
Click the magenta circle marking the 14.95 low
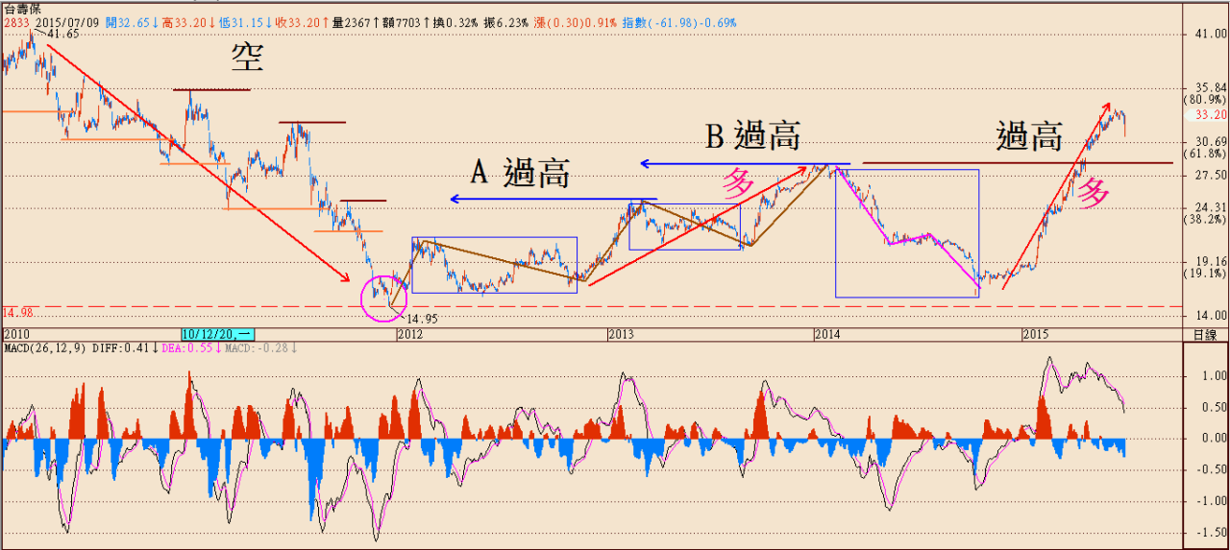(382, 297)
